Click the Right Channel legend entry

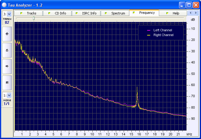tap(163, 35)
